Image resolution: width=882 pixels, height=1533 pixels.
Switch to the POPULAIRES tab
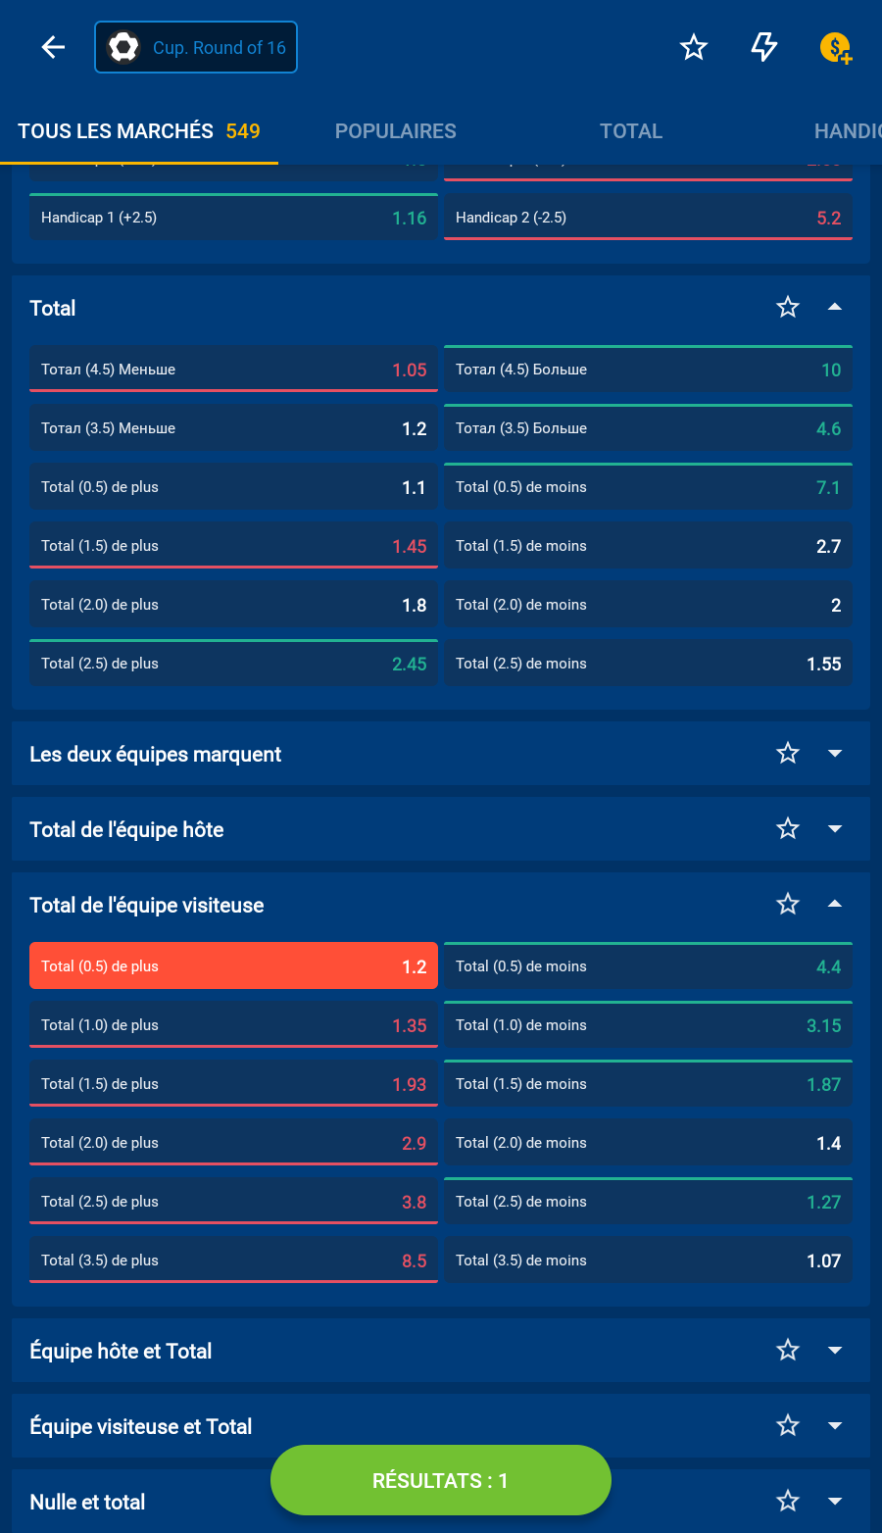(396, 131)
